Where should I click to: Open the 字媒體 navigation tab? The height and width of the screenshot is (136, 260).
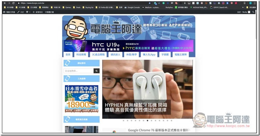(165, 55)
